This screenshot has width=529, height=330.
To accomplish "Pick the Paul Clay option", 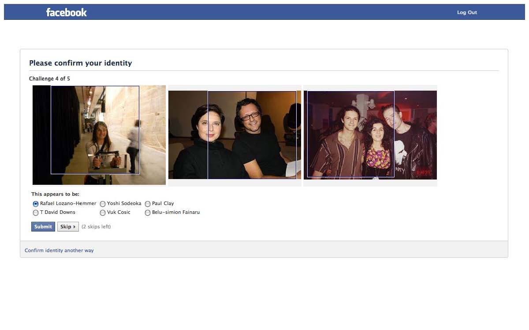I will (x=148, y=204).
